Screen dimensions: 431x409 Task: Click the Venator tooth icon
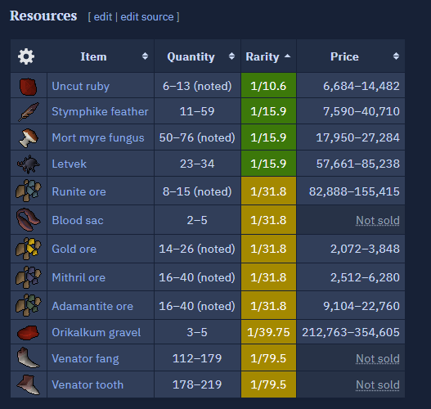click(x=29, y=384)
